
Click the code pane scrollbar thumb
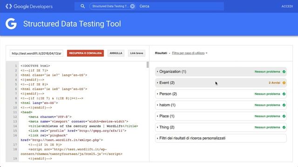[148, 64]
